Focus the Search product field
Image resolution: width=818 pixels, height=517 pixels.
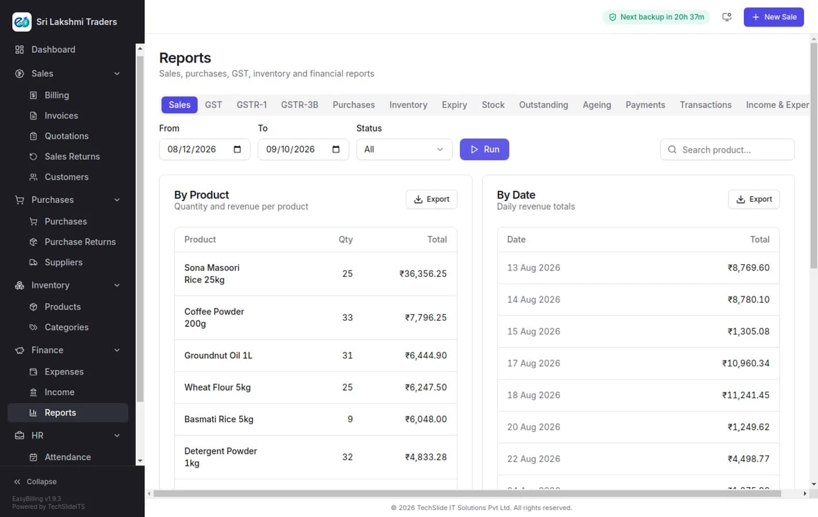(x=727, y=149)
